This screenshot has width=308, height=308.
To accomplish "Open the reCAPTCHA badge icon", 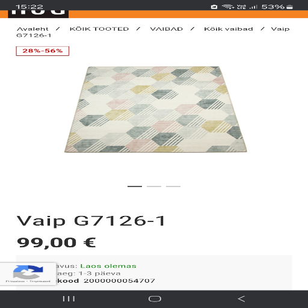I will tap(28, 274).
